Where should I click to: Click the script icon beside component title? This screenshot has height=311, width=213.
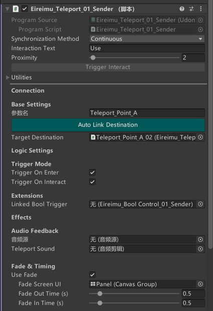(x=16, y=9)
